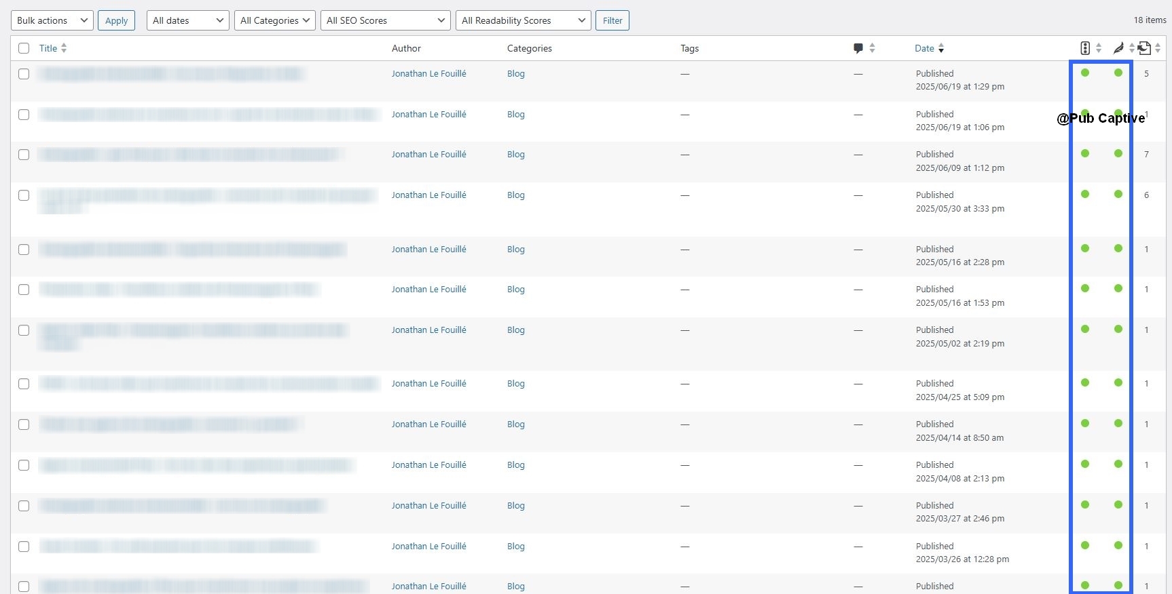Expand the All SEO Scores dropdown

coord(386,20)
